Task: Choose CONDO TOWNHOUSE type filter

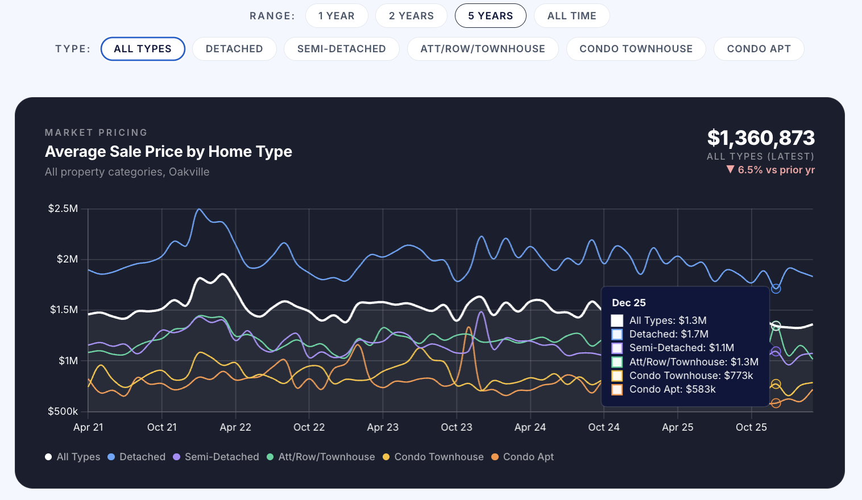Action: click(636, 49)
